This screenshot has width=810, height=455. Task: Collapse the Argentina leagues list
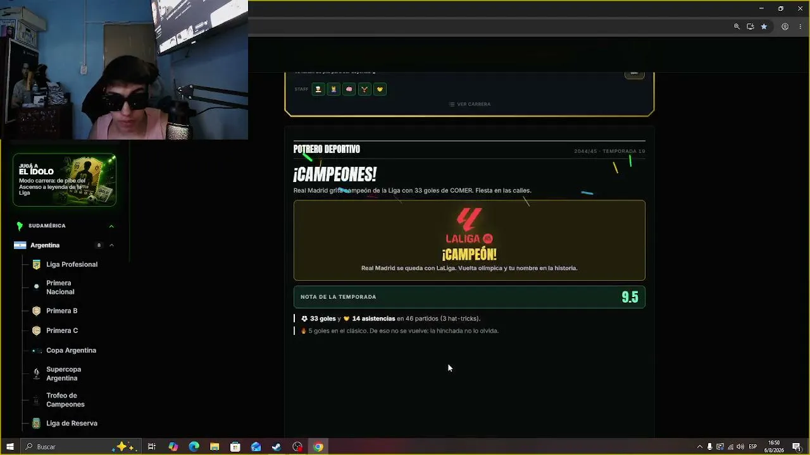111,245
